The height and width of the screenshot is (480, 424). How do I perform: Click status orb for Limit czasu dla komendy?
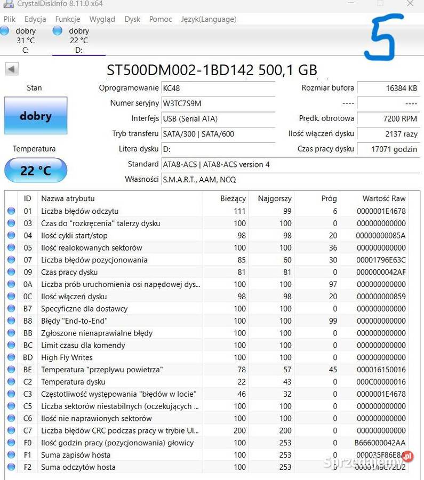(x=11, y=345)
